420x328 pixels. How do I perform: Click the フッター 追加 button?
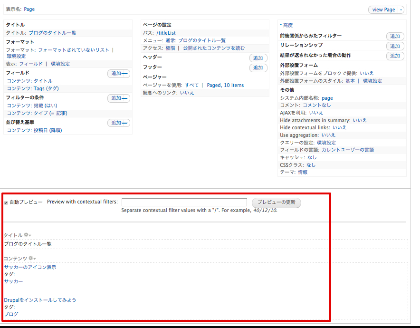pos(258,68)
